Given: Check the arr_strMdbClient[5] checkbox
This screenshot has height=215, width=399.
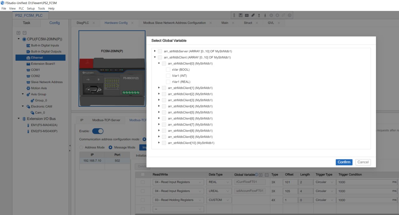Looking at the screenshot, I should [164, 112].
